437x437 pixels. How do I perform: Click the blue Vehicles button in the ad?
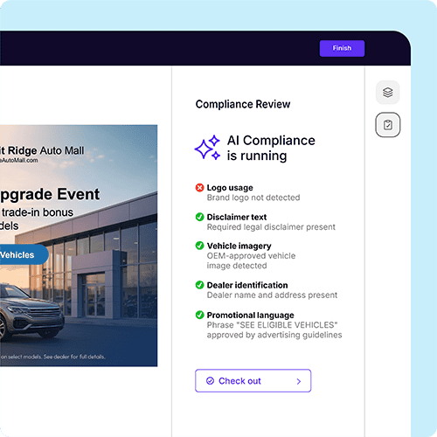coord(24,254)
